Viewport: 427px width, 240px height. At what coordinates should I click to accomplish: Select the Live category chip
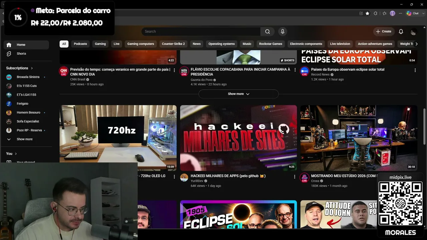(116, 44)
